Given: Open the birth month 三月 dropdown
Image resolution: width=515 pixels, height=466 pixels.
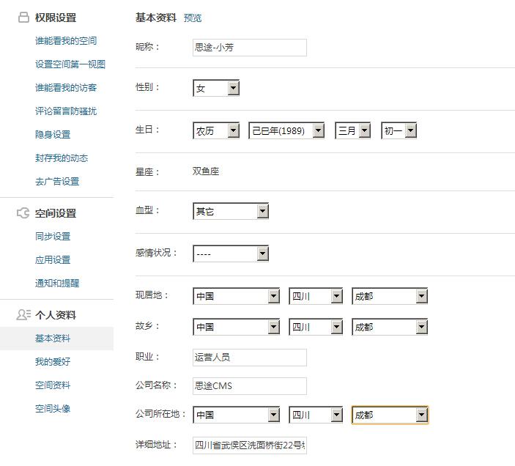Looking at the screenshot, I should point(352,131).
